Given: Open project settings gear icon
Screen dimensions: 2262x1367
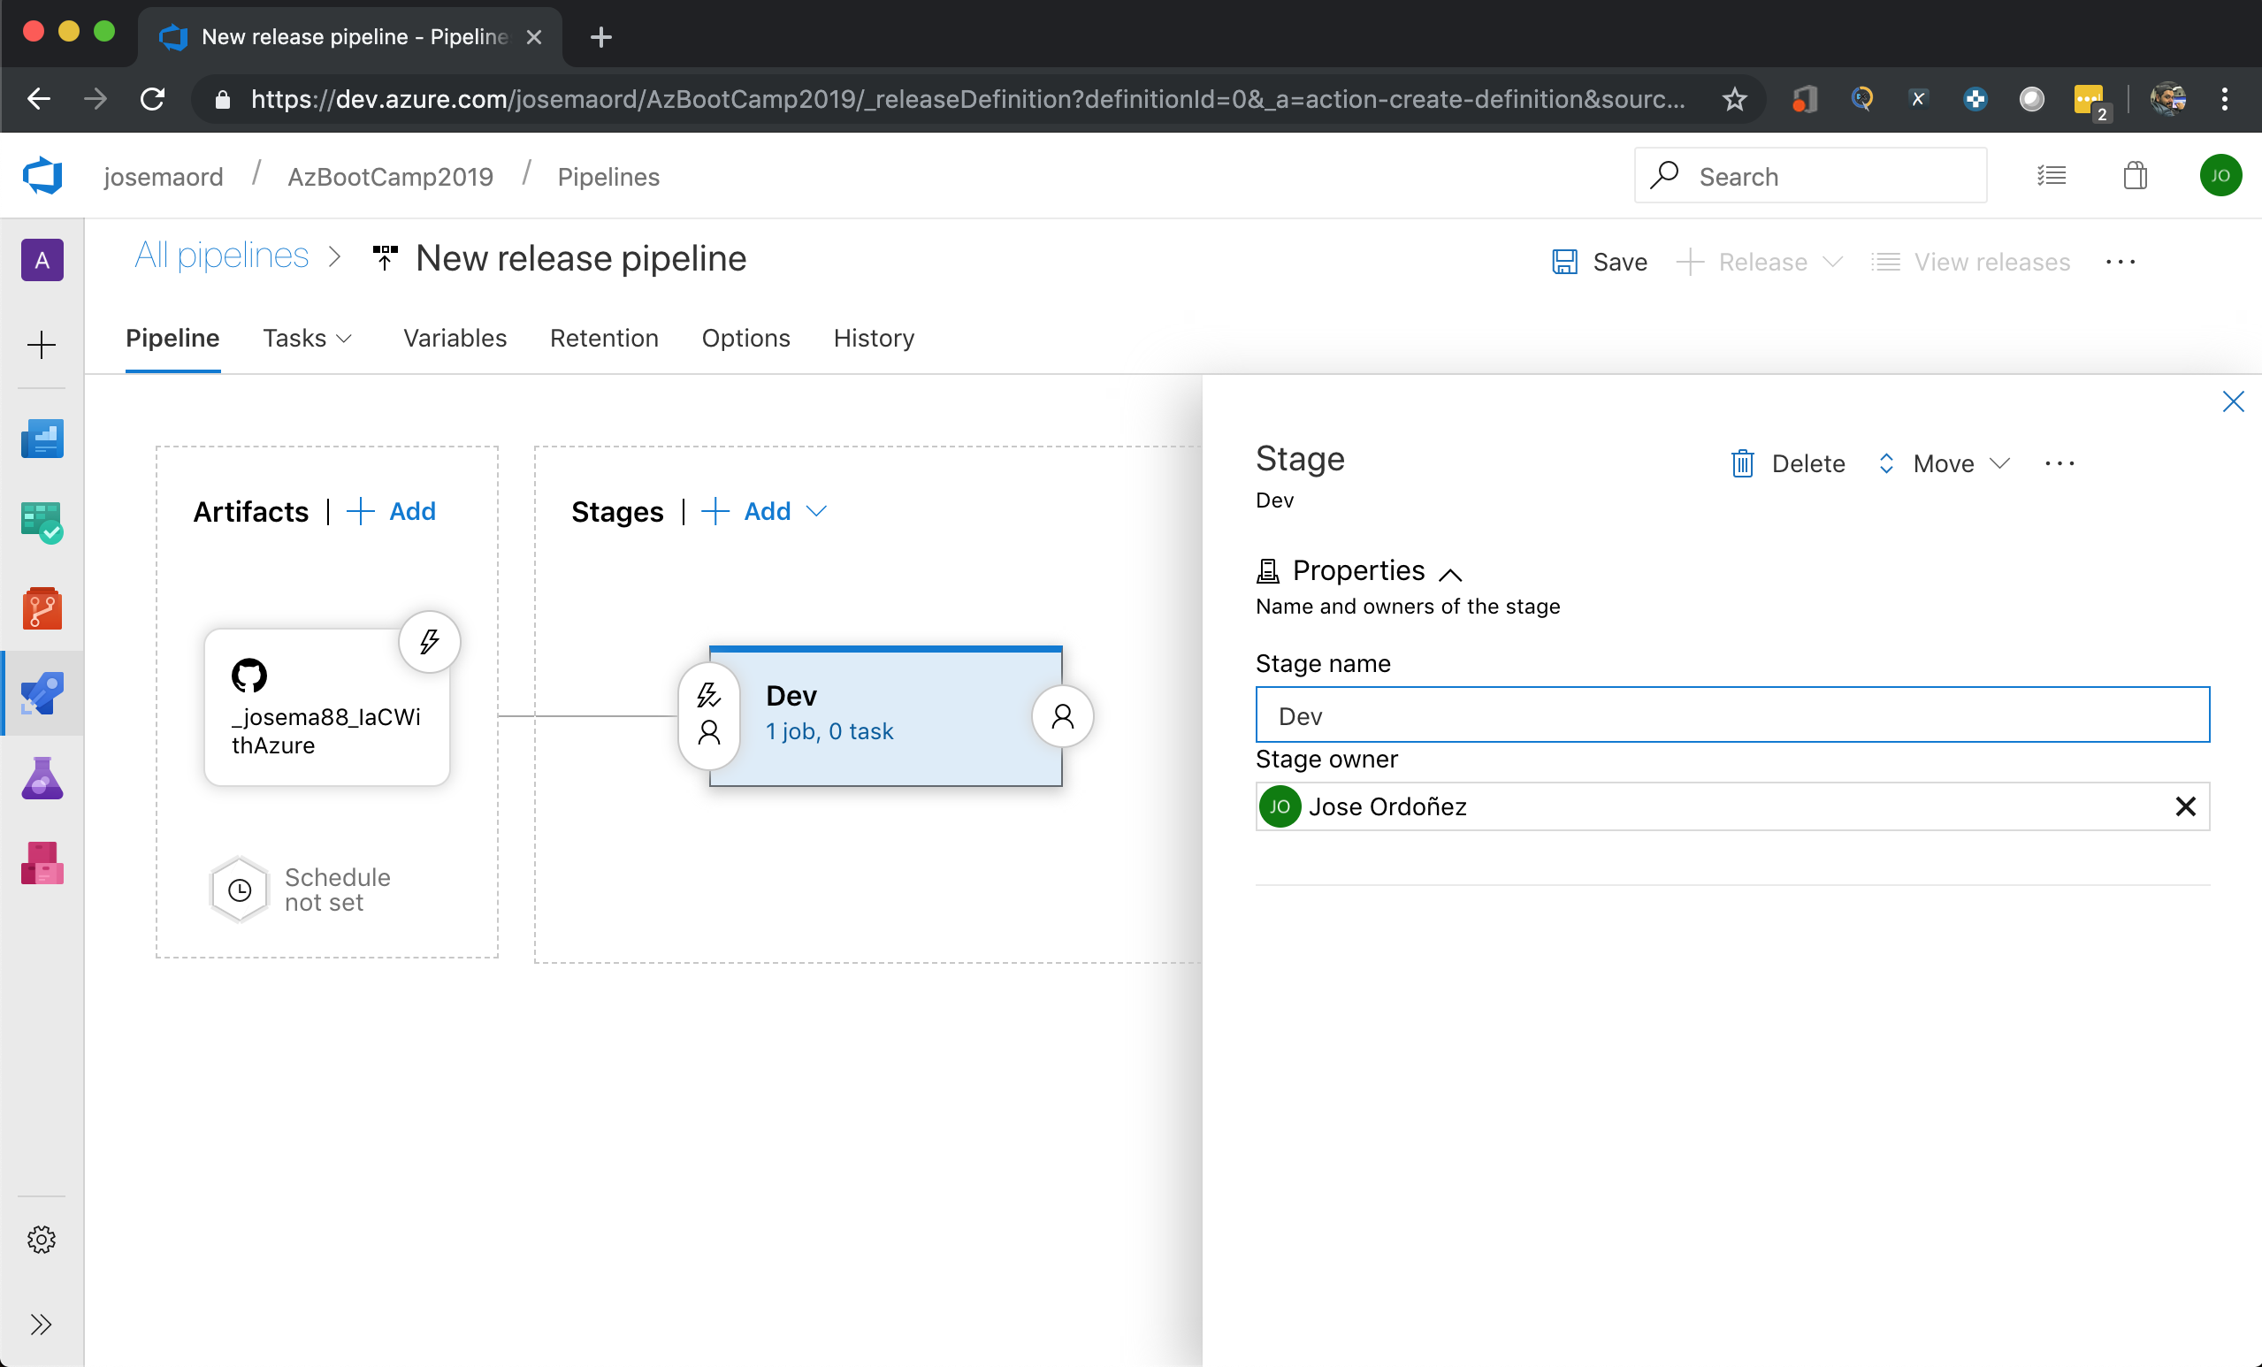Looking at the screenshot, I should (x=42, y=1240).
